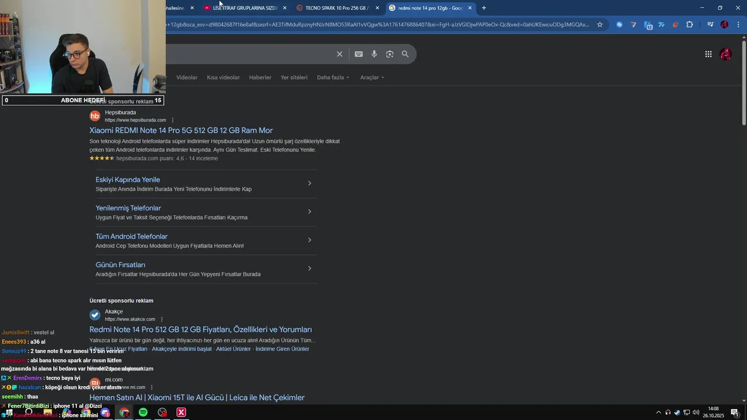747x420 pixels.
Task: Switch to the Yer siteleri tab
Action: coord(294,78)
